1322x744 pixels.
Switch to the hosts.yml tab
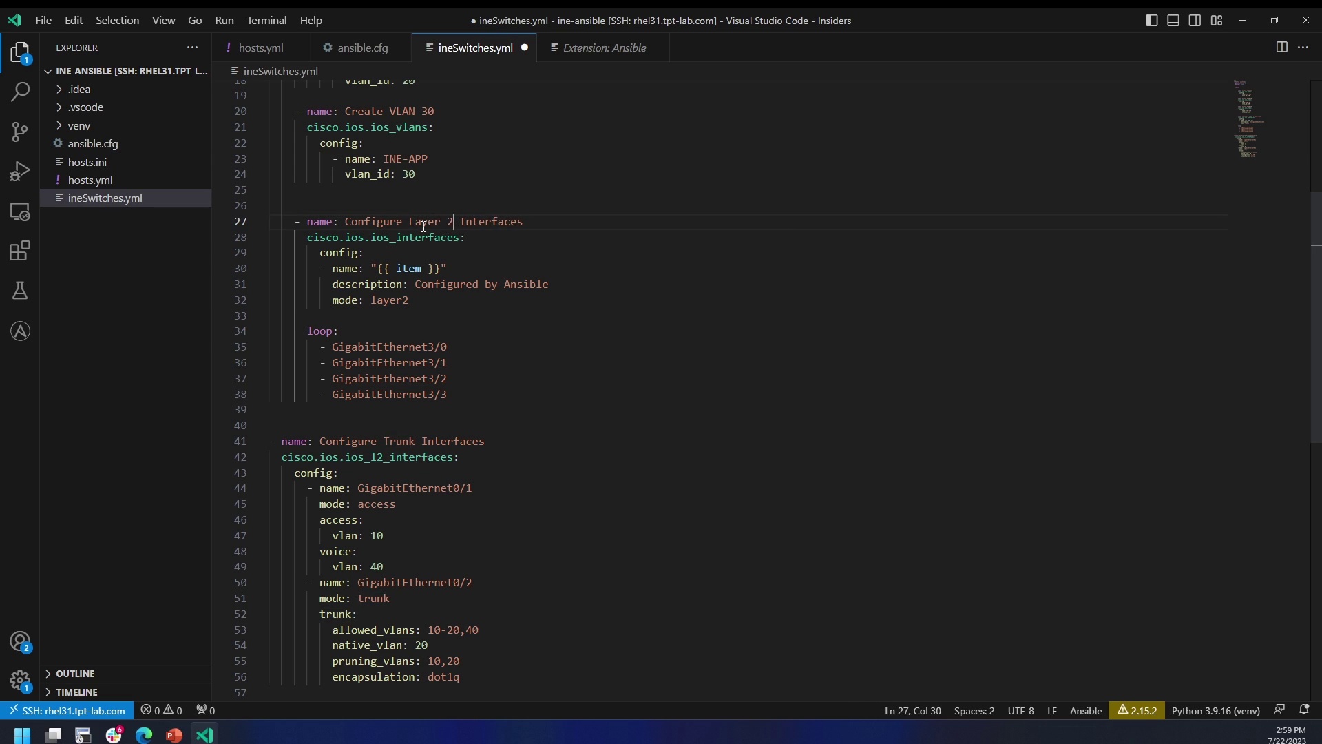260,48
